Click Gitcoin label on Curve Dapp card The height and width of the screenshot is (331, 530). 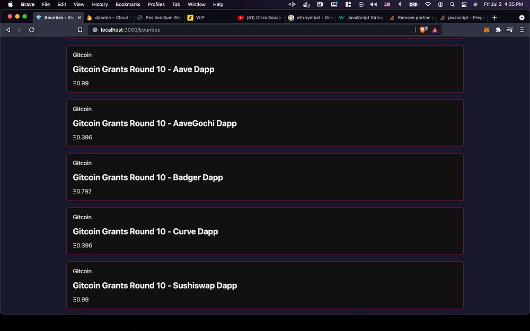pyautogui.click(x=82, y=217)
